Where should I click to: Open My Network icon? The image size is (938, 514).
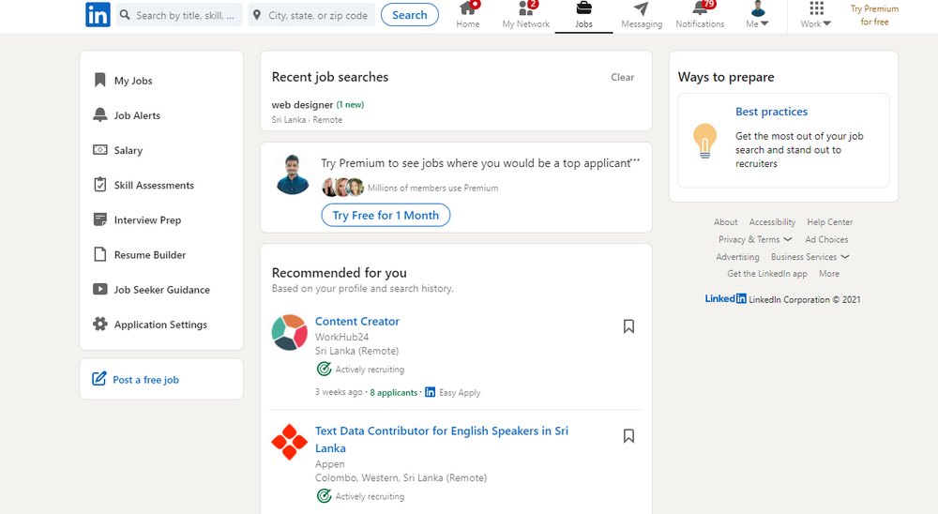[x=525, y=8]
